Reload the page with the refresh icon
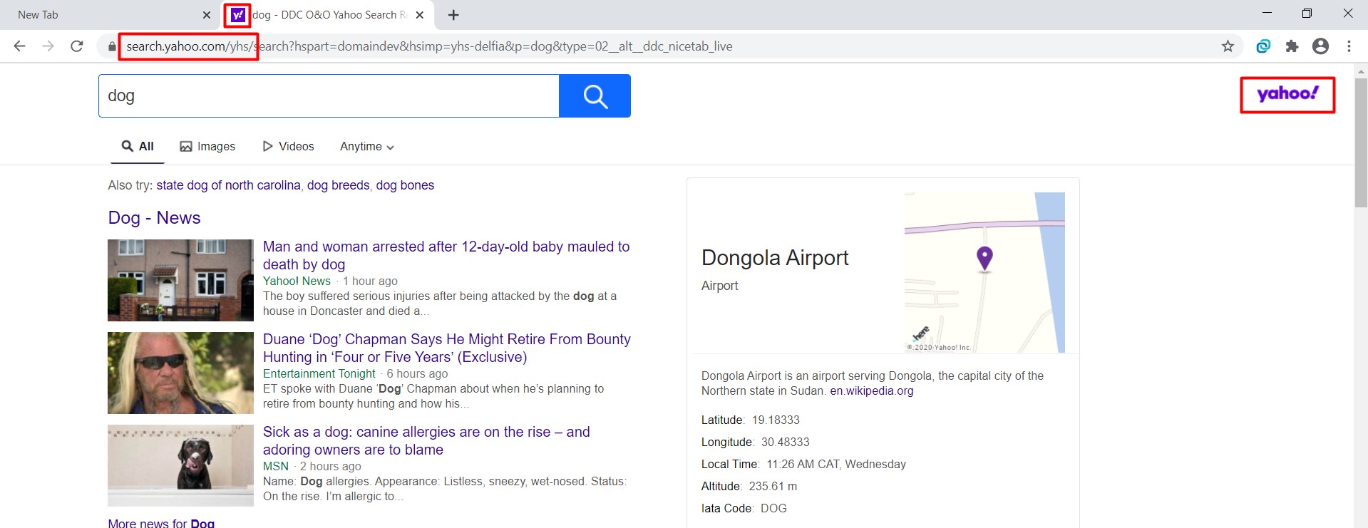Image resolution: width=1368 pixels, height=528 pixels. [x=77, y=46]
